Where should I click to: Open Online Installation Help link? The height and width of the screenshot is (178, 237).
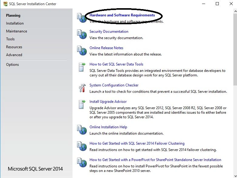pyautogui.click(x=108, y=127)
